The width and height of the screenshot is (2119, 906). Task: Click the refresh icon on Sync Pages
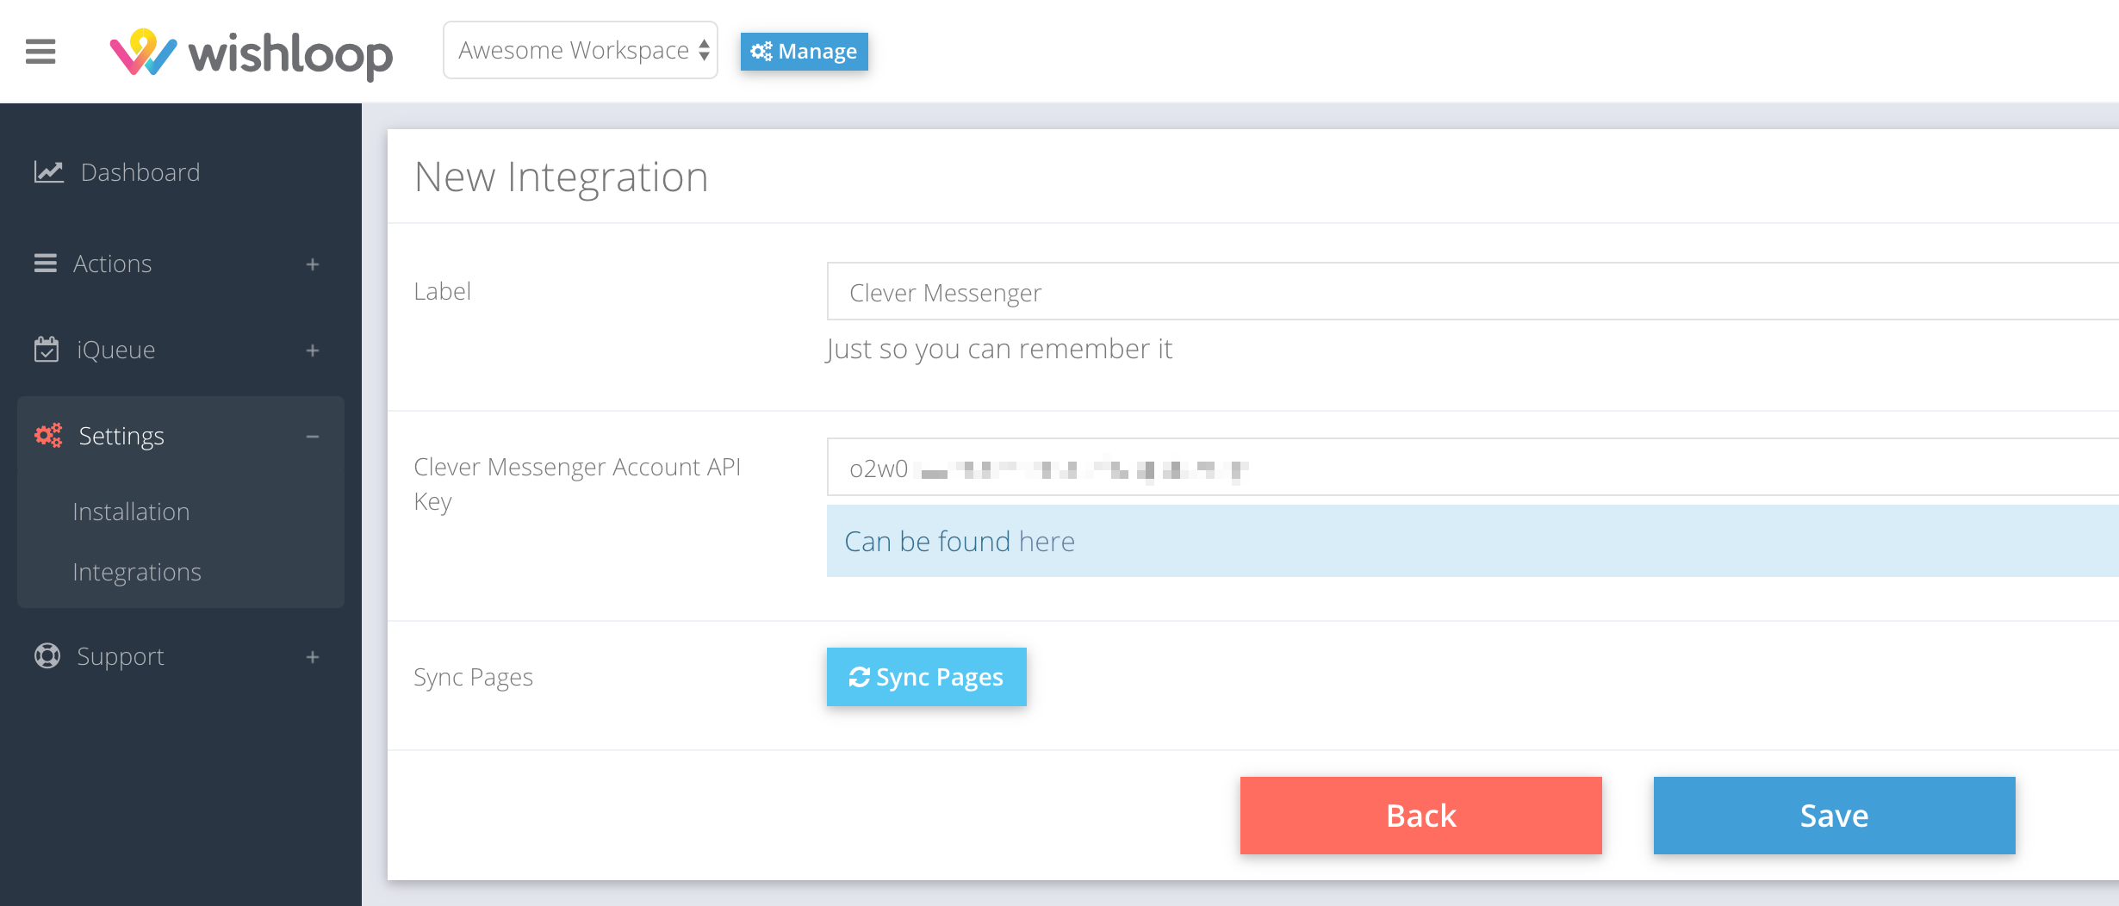coord(859,678)
